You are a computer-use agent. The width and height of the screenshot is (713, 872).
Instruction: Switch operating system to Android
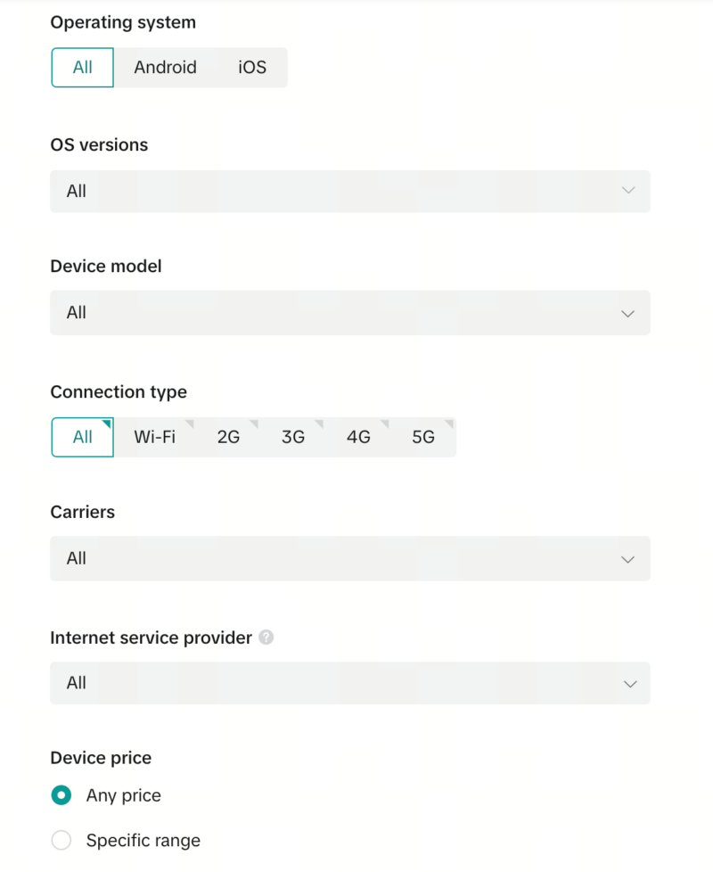(x=165, y=67)
